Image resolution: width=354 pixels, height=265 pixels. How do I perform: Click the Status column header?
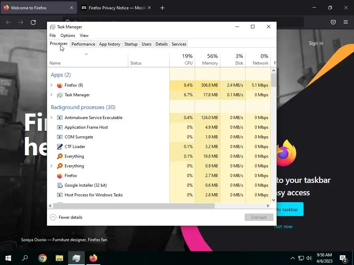149,60
